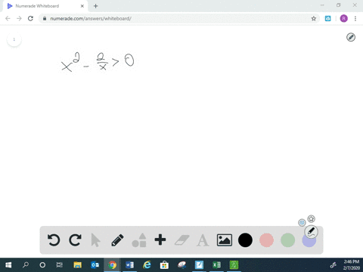Open a new browser tab
The image size is (363, 272).
point(95,6)
